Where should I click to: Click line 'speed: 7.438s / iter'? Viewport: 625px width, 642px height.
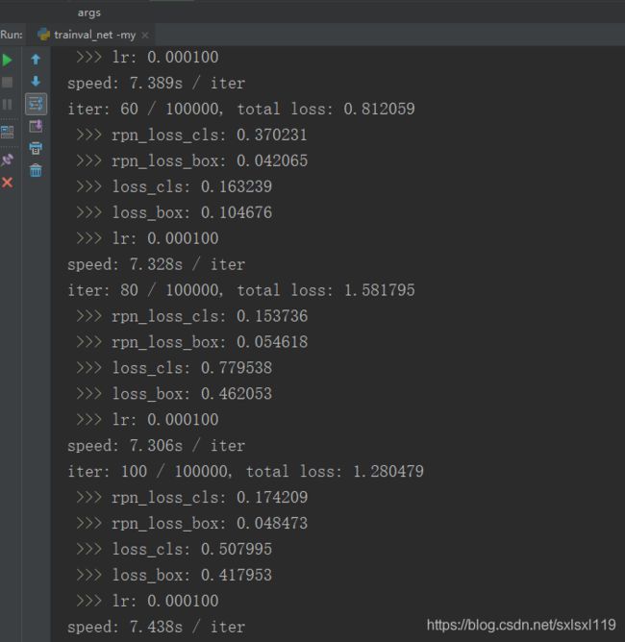pyautogui.click(x=156, y=627)
